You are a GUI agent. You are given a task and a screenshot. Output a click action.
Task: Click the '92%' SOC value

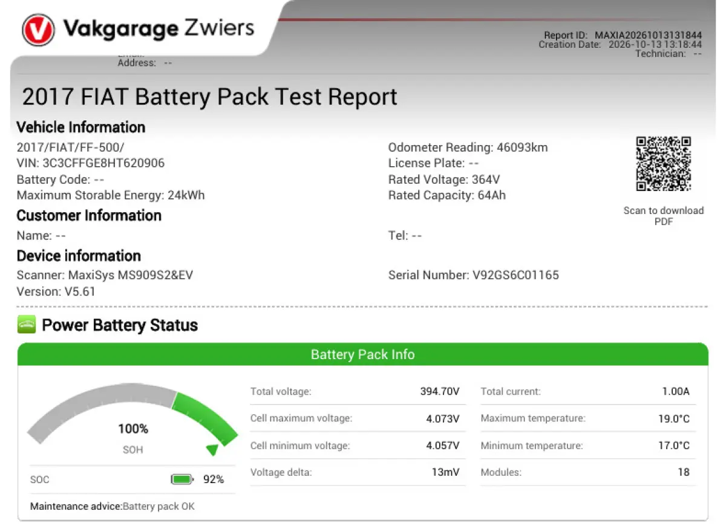[x=214, y=479]
